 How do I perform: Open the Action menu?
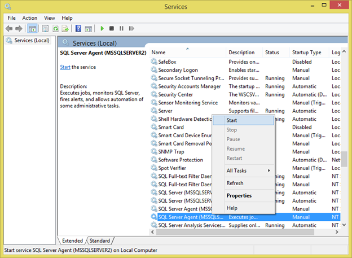coord(30,18)
